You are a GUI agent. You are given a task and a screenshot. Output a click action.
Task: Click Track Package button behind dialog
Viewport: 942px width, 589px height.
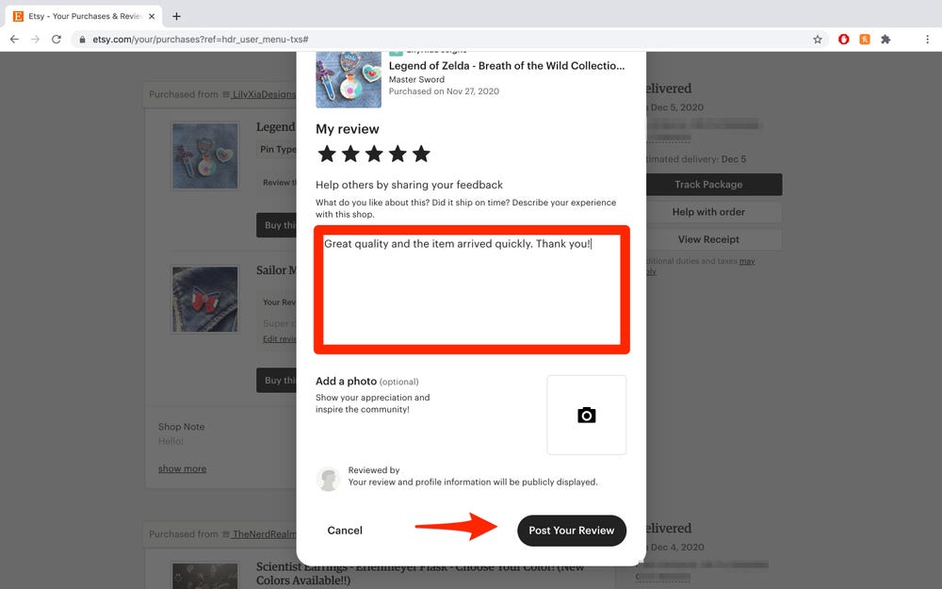coord(714,185)
